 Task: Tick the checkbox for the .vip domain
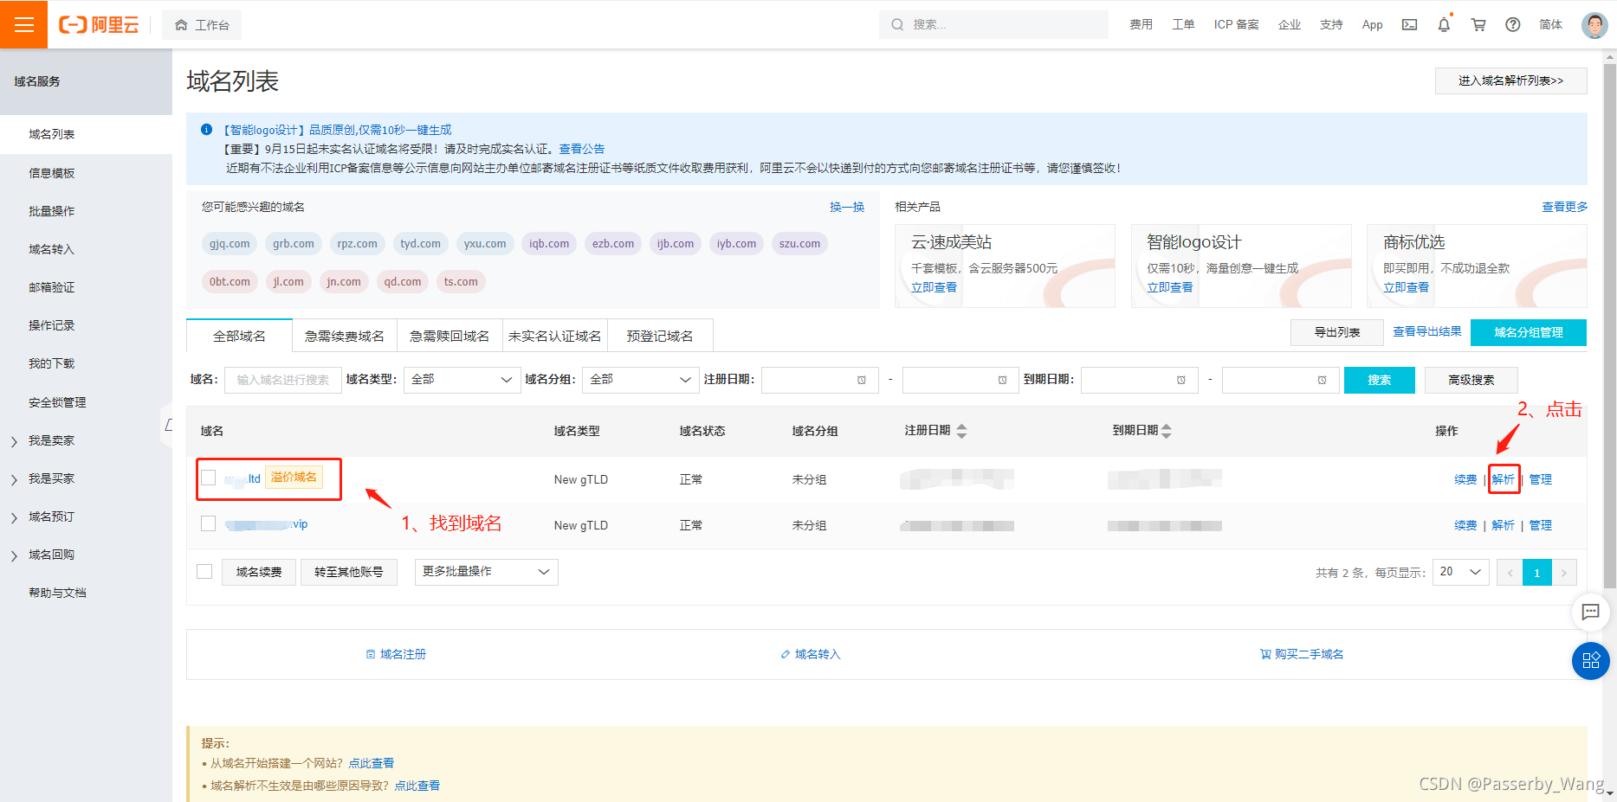208,523
